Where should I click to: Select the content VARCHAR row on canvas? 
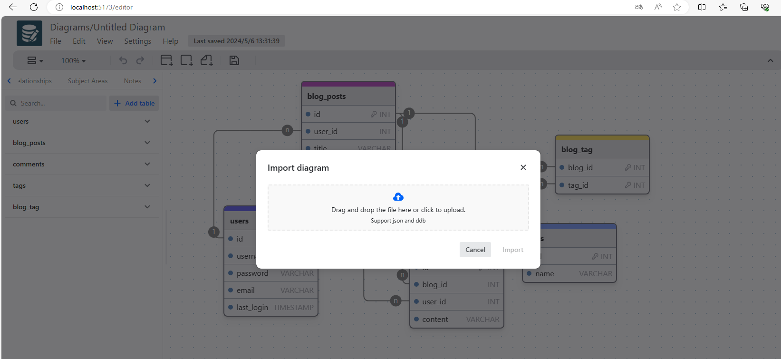(457, 319)
